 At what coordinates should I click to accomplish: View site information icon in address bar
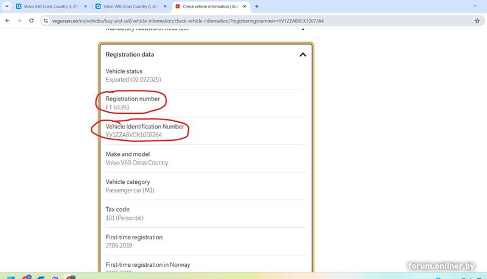click(x=46, y=21)
